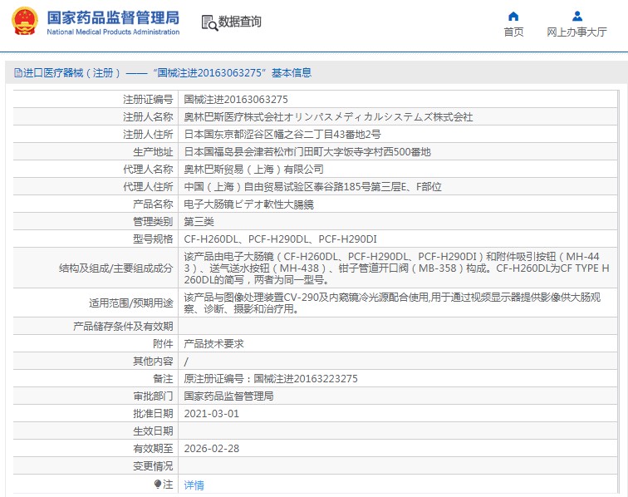
Task: Click the document icon before 进口医疗器械
Action: pyautogui.click(x=18, y=73)
